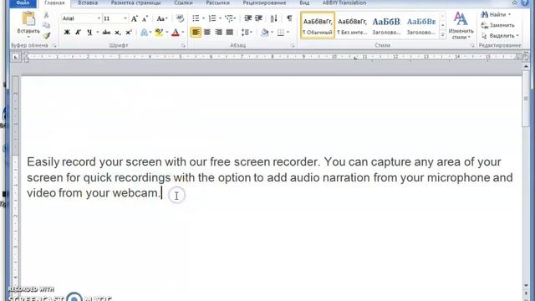Image resolution: width=535 pixels, height=301 pixels.
Task: Click the Clear Formatting icon
Action: click(x=181, y=18)
